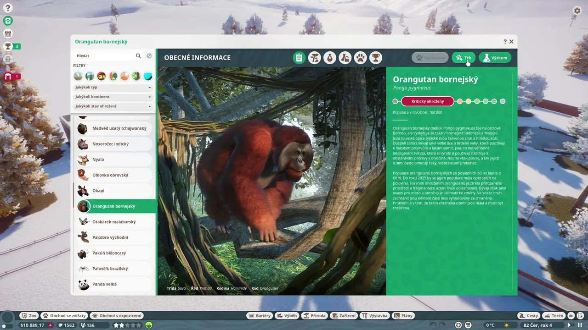This screenshot has height=330, width=588.
Task: Toggle the tropical sunset biome filter icon
Action: [x=102, y=76]
